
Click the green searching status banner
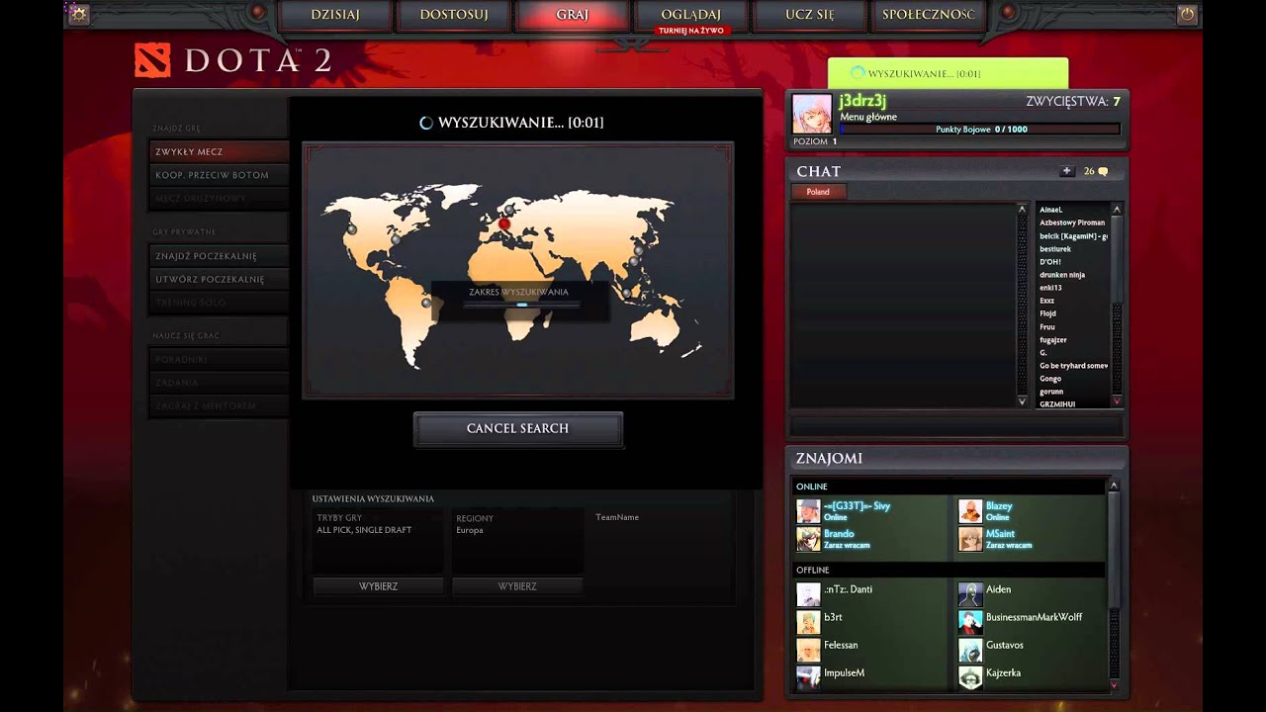click(x=948, y=73)
